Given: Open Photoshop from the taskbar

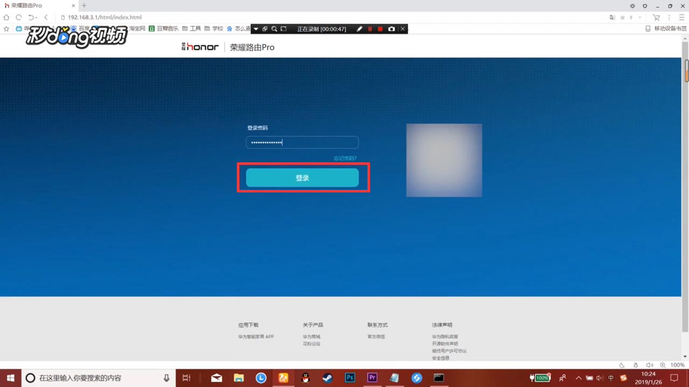Looking at the screenshot, I should pos(350,378).
